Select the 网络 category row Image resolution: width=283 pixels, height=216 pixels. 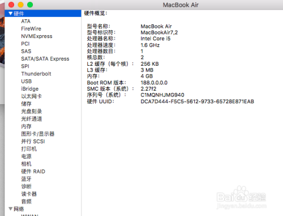(43, 209)
